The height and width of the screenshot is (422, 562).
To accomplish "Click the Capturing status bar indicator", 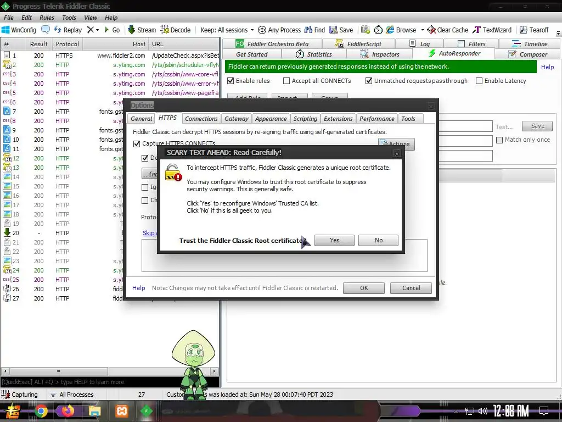I will point(20,395).
